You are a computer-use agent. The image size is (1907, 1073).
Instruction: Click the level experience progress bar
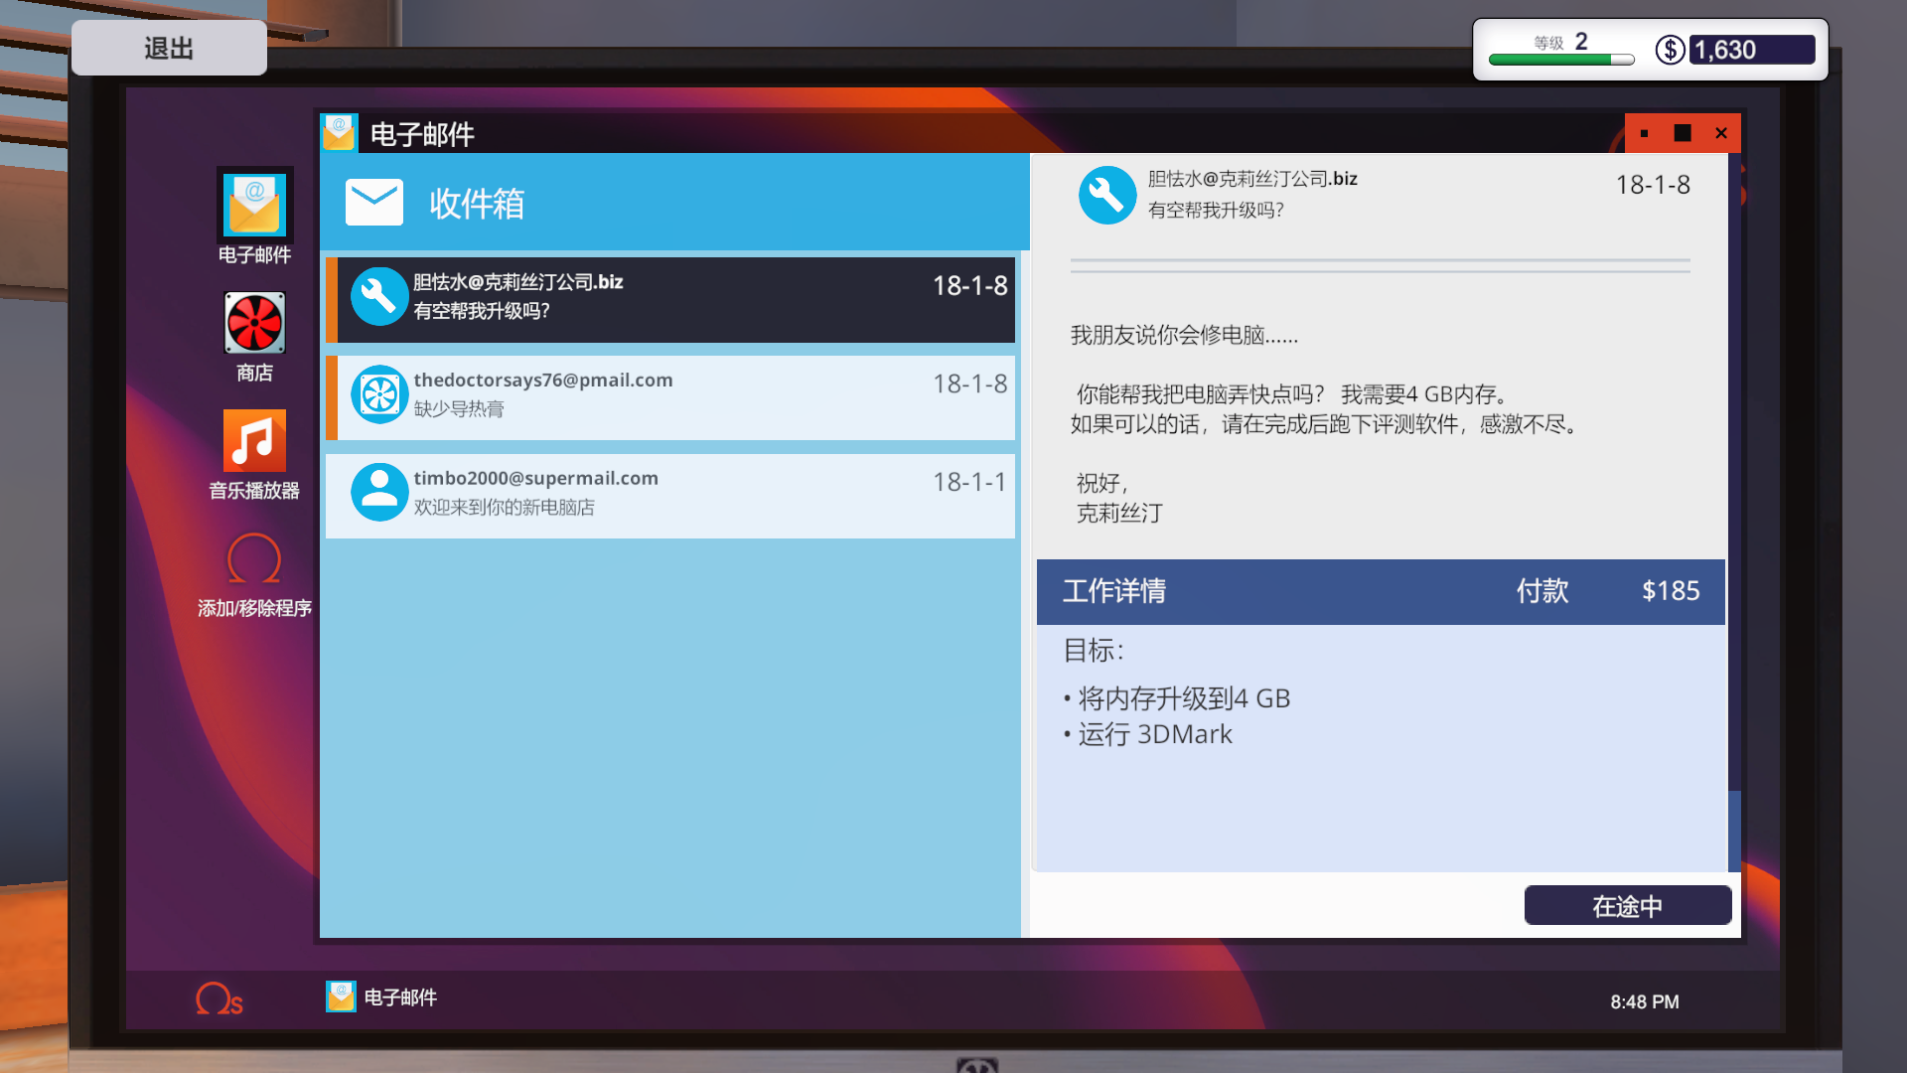click(x=1561, y=60)
